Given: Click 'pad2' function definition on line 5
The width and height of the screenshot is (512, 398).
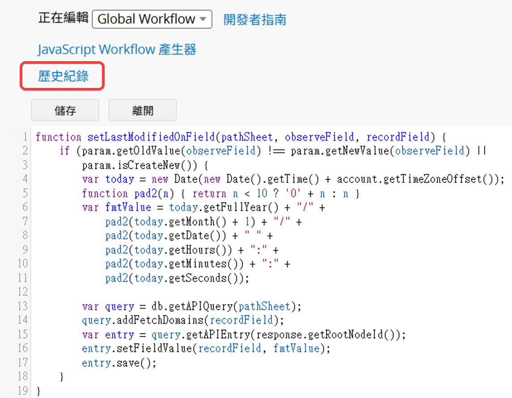Looking at the screenshot, I should (x=146, y=194).
